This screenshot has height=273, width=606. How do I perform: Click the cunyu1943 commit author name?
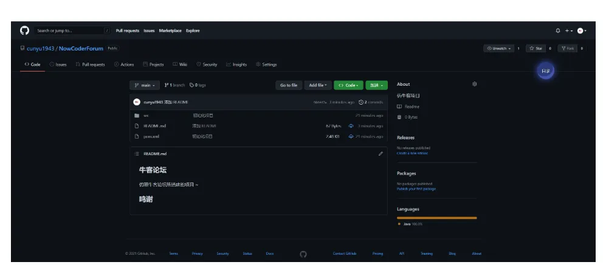(153, 102)
